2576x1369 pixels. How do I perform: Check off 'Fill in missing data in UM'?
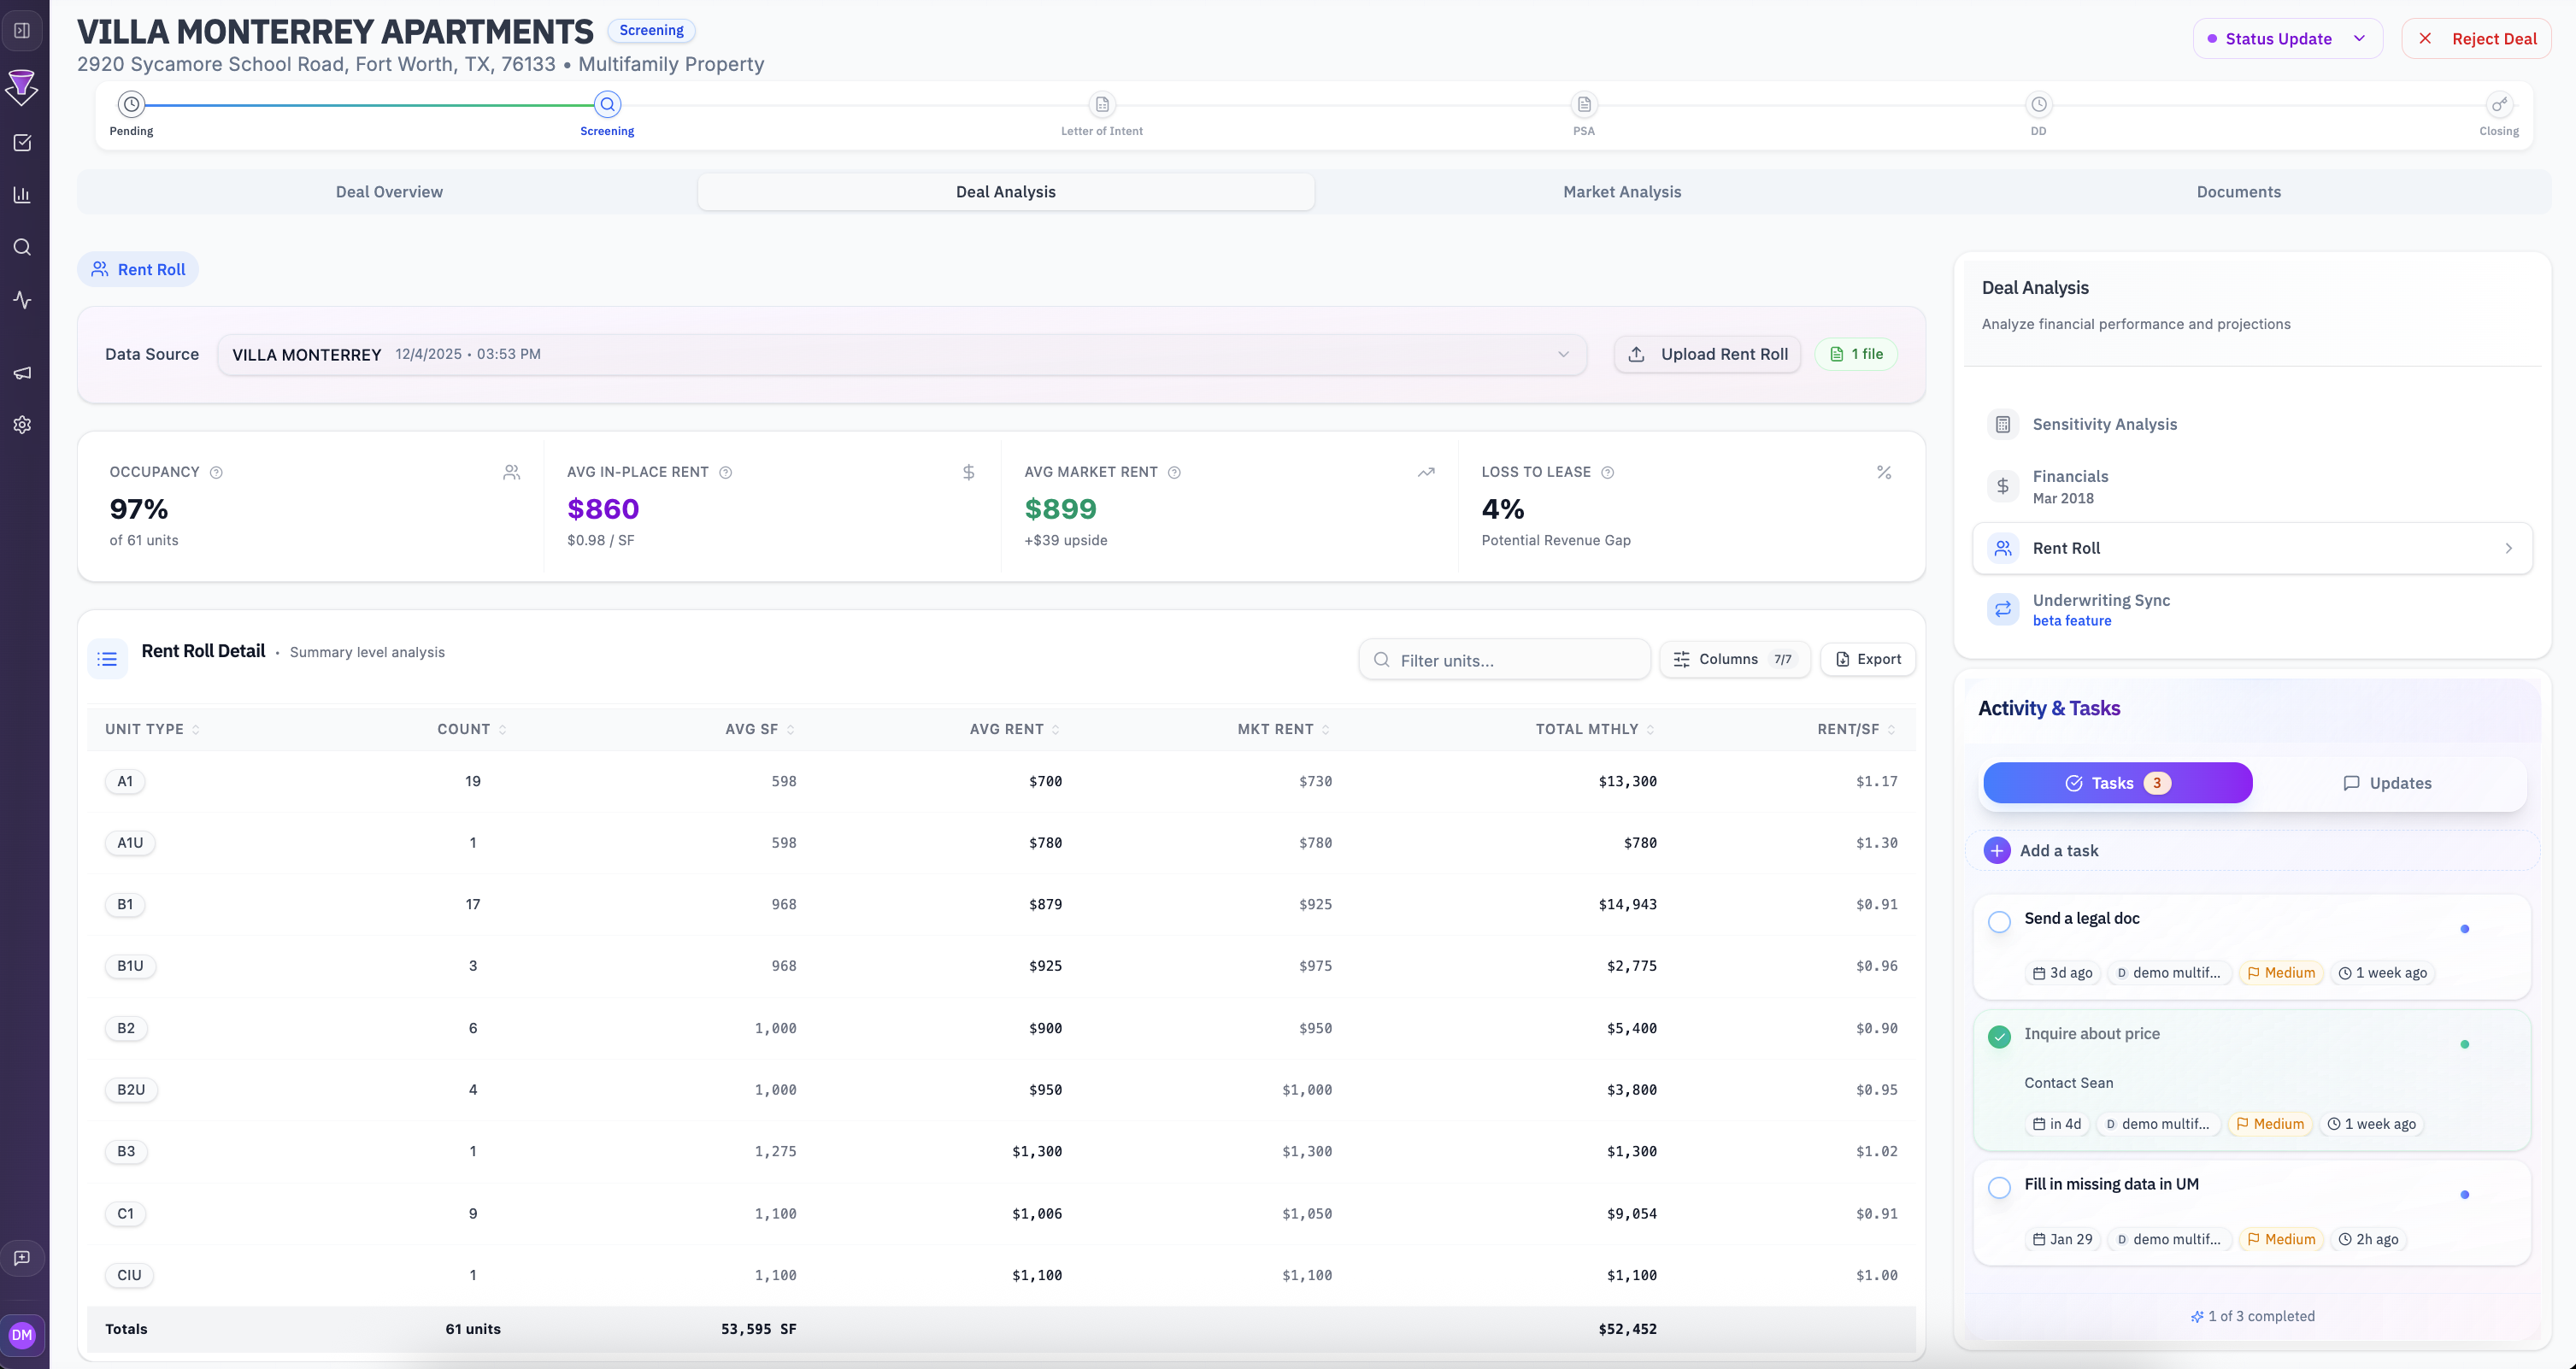tap(1998, 1187)
